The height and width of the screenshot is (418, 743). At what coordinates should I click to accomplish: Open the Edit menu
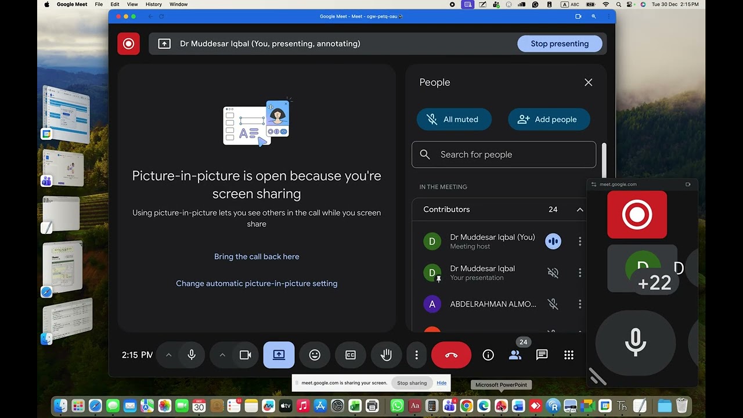pos(115,4)
